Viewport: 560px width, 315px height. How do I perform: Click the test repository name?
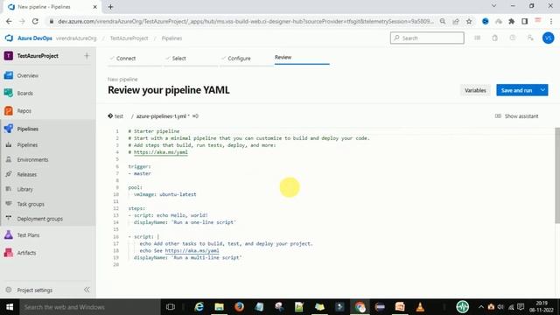pos(119,116)
